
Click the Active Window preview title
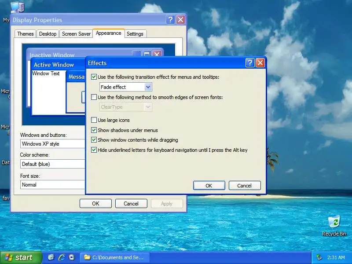54,65
